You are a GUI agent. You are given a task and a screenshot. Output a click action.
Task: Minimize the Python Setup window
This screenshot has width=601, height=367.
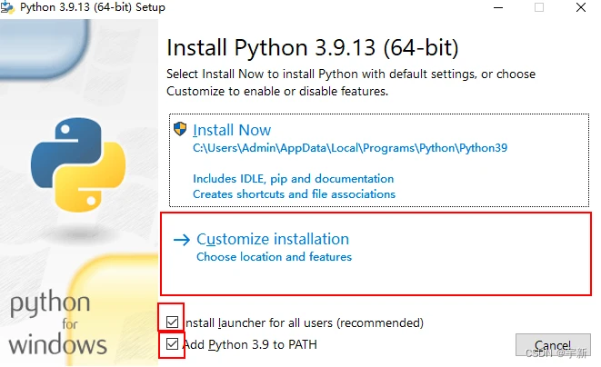coord(496,7)
